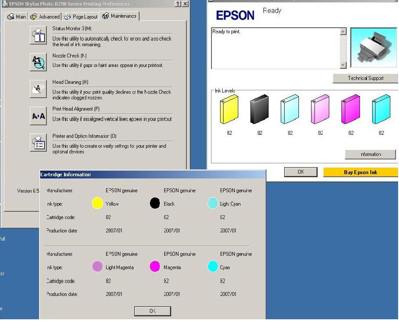Click the Light Cyan ink type circle
The width and height of the screenshot is (399, 321).
[x=213, y=203]
